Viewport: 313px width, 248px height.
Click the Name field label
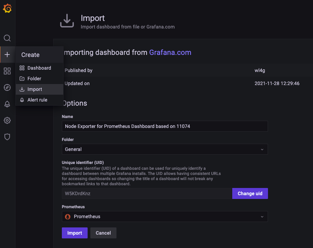click(67, 117)
